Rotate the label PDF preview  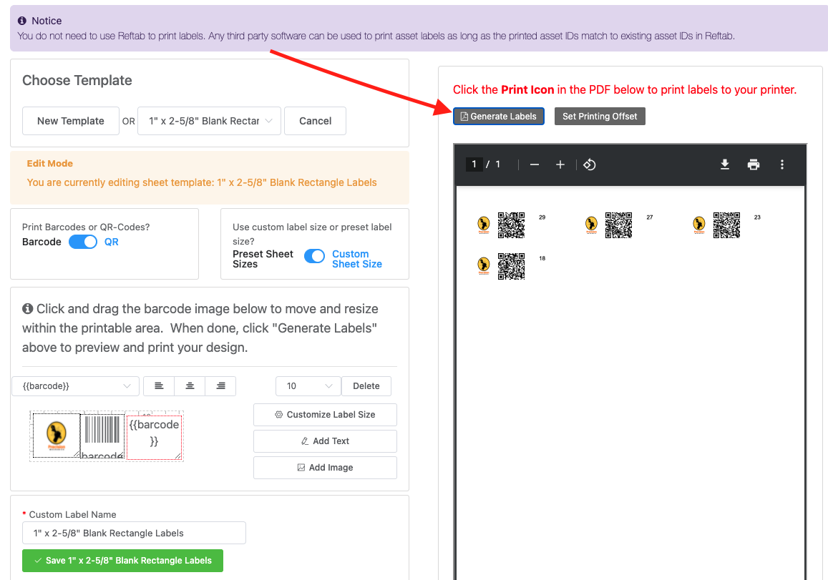pos(589,164)
